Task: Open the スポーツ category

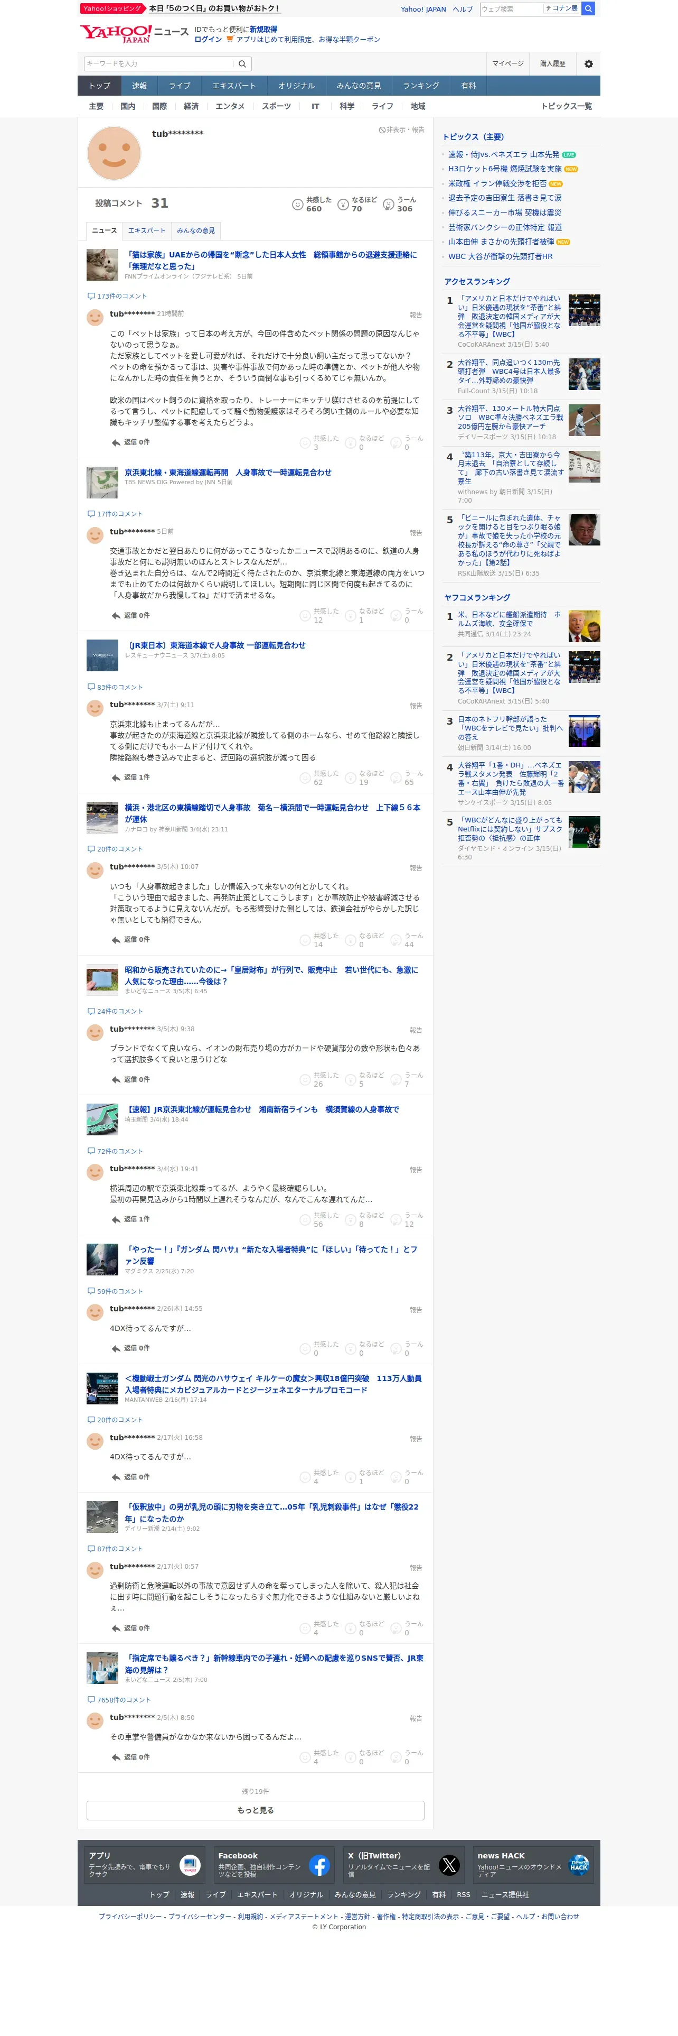Action: (x=276, y=107)
